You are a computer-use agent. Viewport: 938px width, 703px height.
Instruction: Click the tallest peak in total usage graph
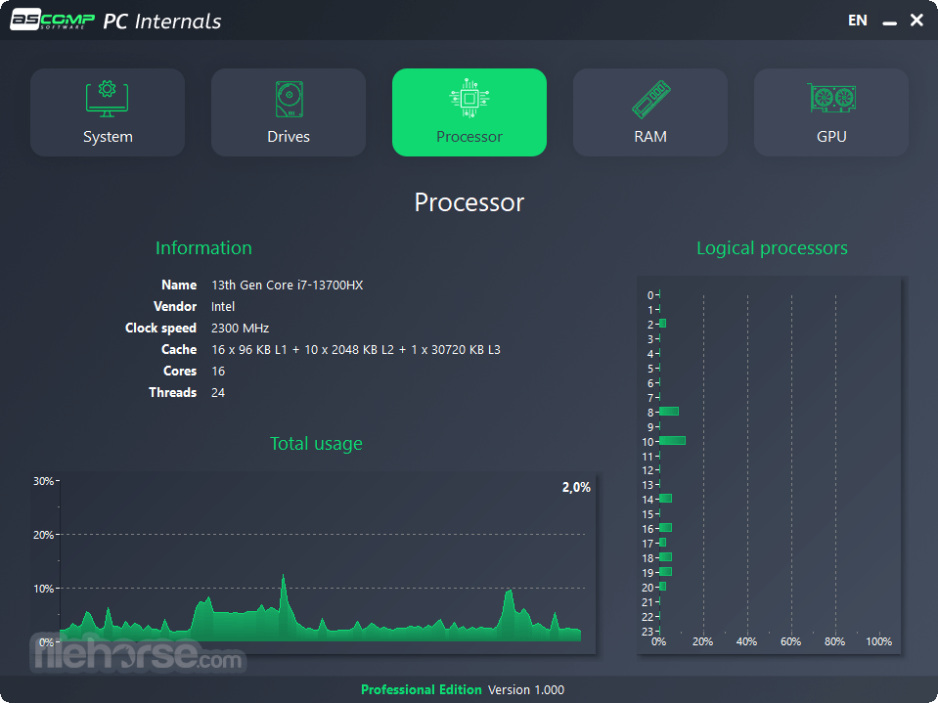pos(283,578)
